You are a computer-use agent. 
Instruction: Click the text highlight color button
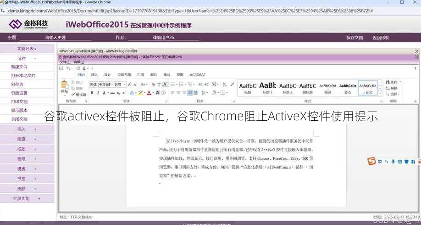[140, 93]
